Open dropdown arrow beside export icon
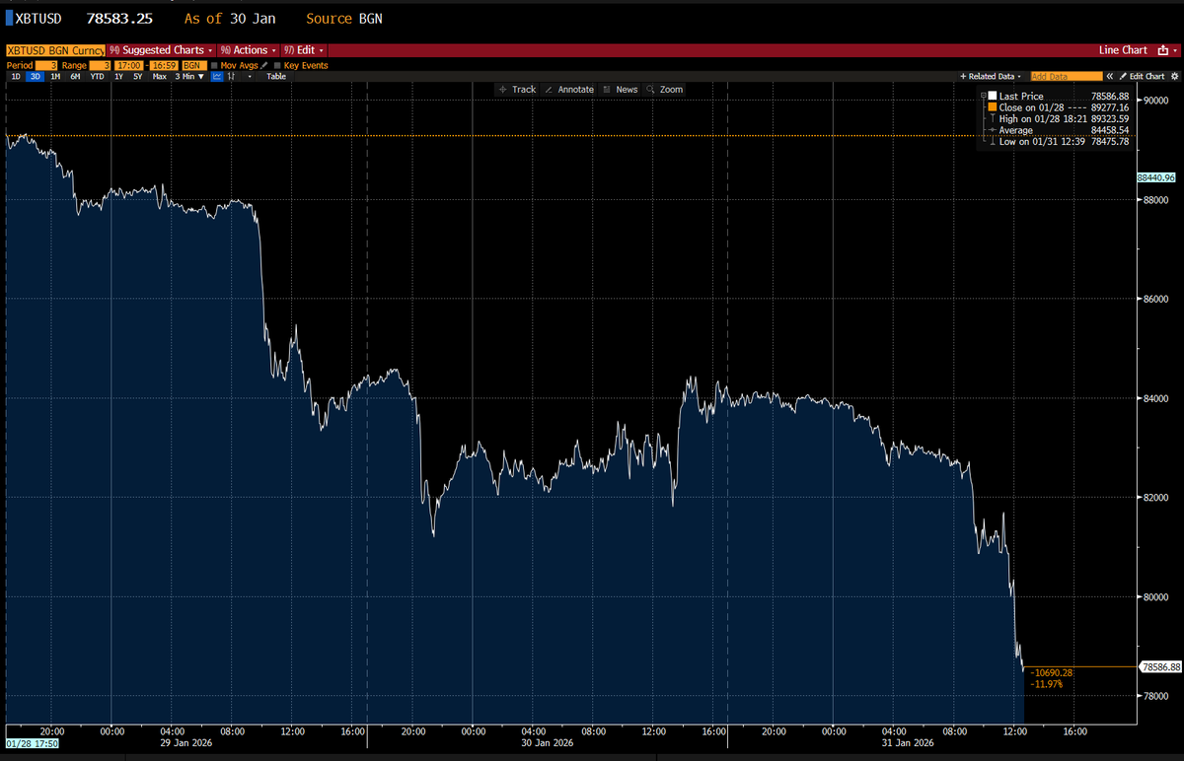The image size is (1184, 761). point(1174,50)
